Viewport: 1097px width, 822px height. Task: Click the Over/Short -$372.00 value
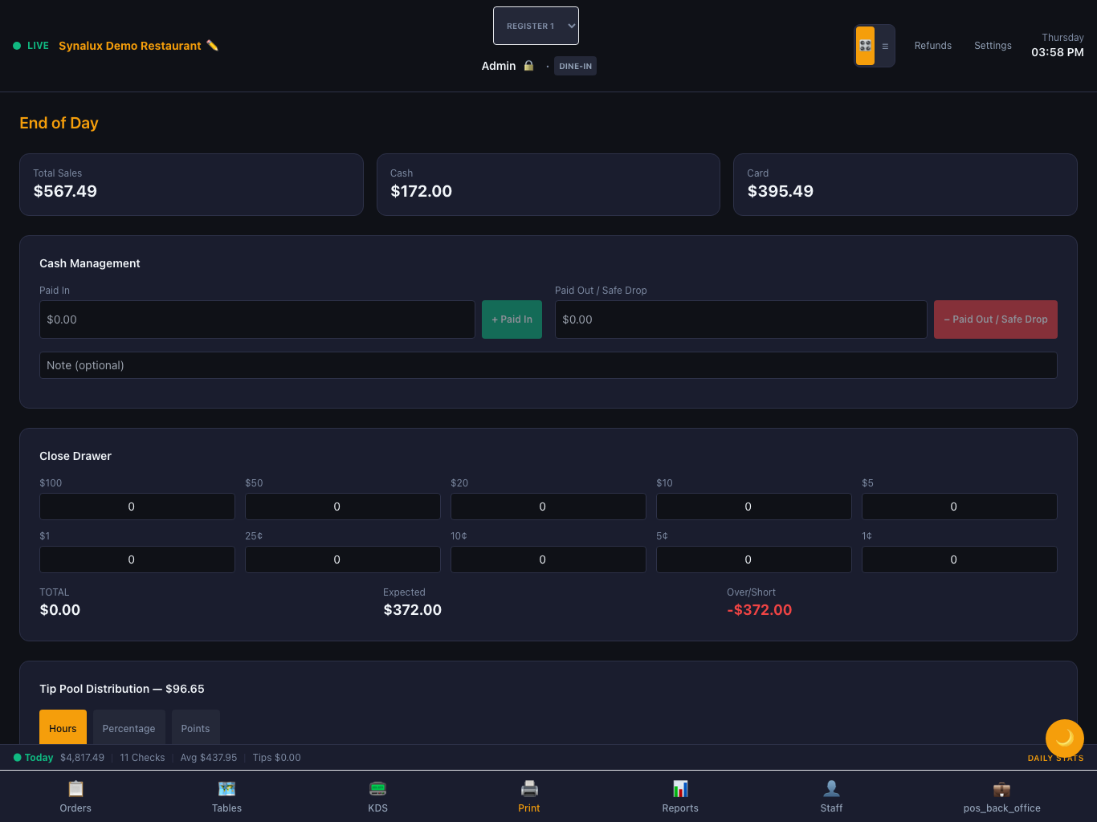[x=759, y=610]
